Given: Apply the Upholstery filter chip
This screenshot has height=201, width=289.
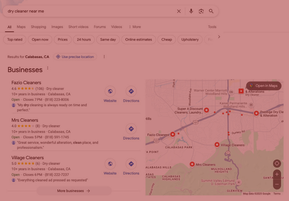Looking at the screenshot, I should (x=190, y=40).
